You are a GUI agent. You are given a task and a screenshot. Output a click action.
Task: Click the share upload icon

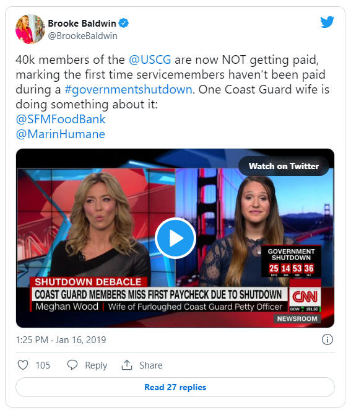(x=127, y=365)
